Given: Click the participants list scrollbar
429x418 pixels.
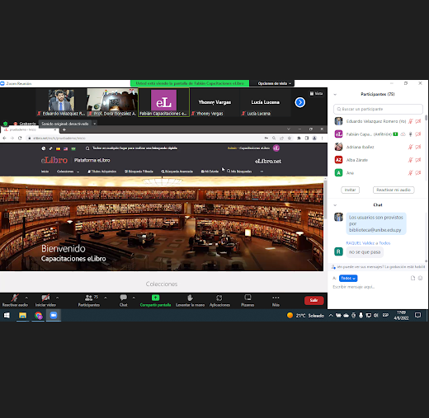Looking at the screenshot, I should click(426, 118).
